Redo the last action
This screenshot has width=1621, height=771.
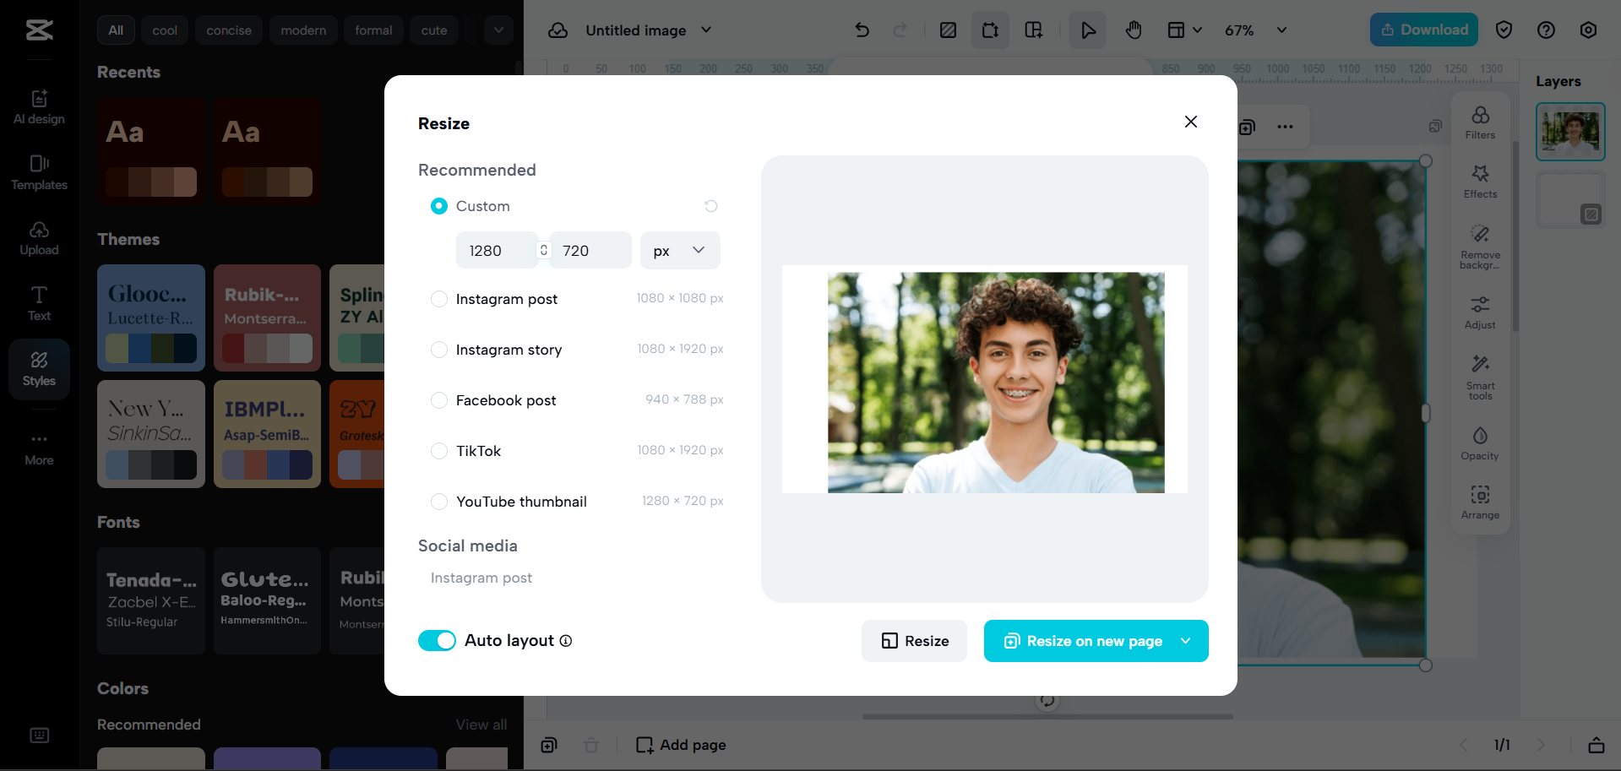(x=900, y=30)
